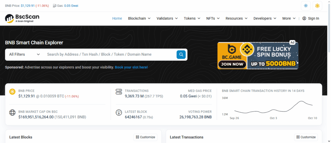
Task: Expand the More menu
Action: [289, 18]
